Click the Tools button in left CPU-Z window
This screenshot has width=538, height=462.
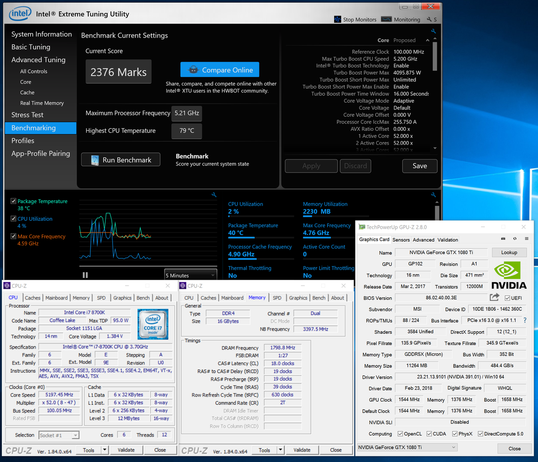click(x=89, y=450)
